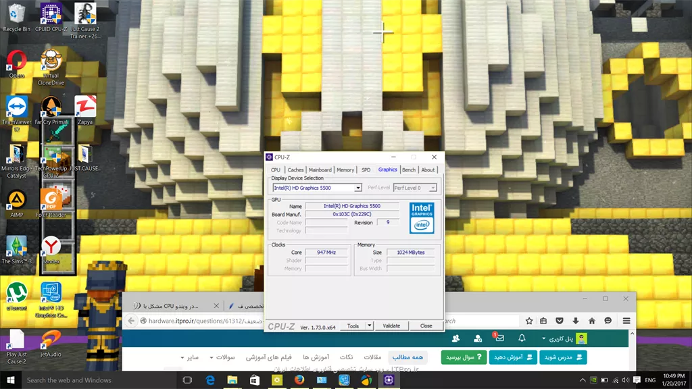Open Mirrors Edge Catalyst shortcut
The height and width of the screenshot is (389, 692).
(x=16, y=161)
